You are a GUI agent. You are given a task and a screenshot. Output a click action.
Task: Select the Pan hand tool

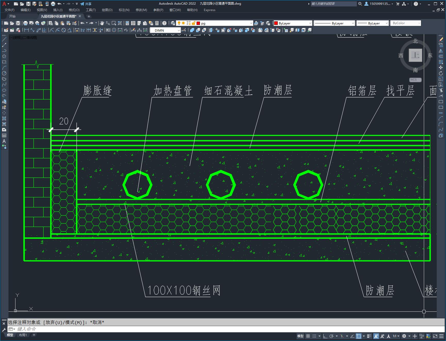pos(102,23)
